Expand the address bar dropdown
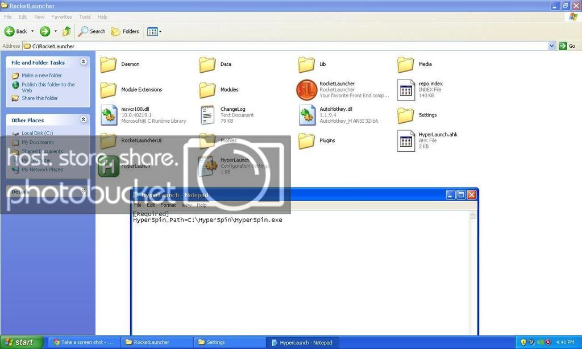This screenshot has width=582, height=349. pos(552,46)
